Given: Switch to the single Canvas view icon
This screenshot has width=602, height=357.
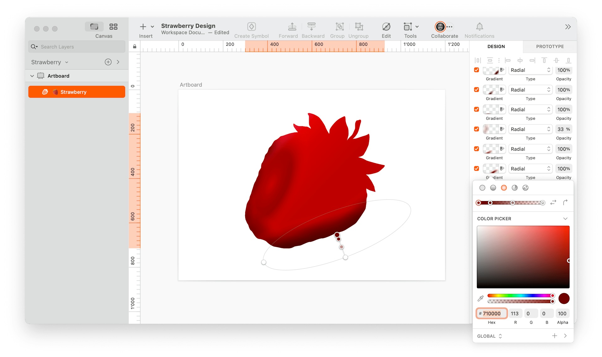Looking at the screenshot, I should (94, 27).
